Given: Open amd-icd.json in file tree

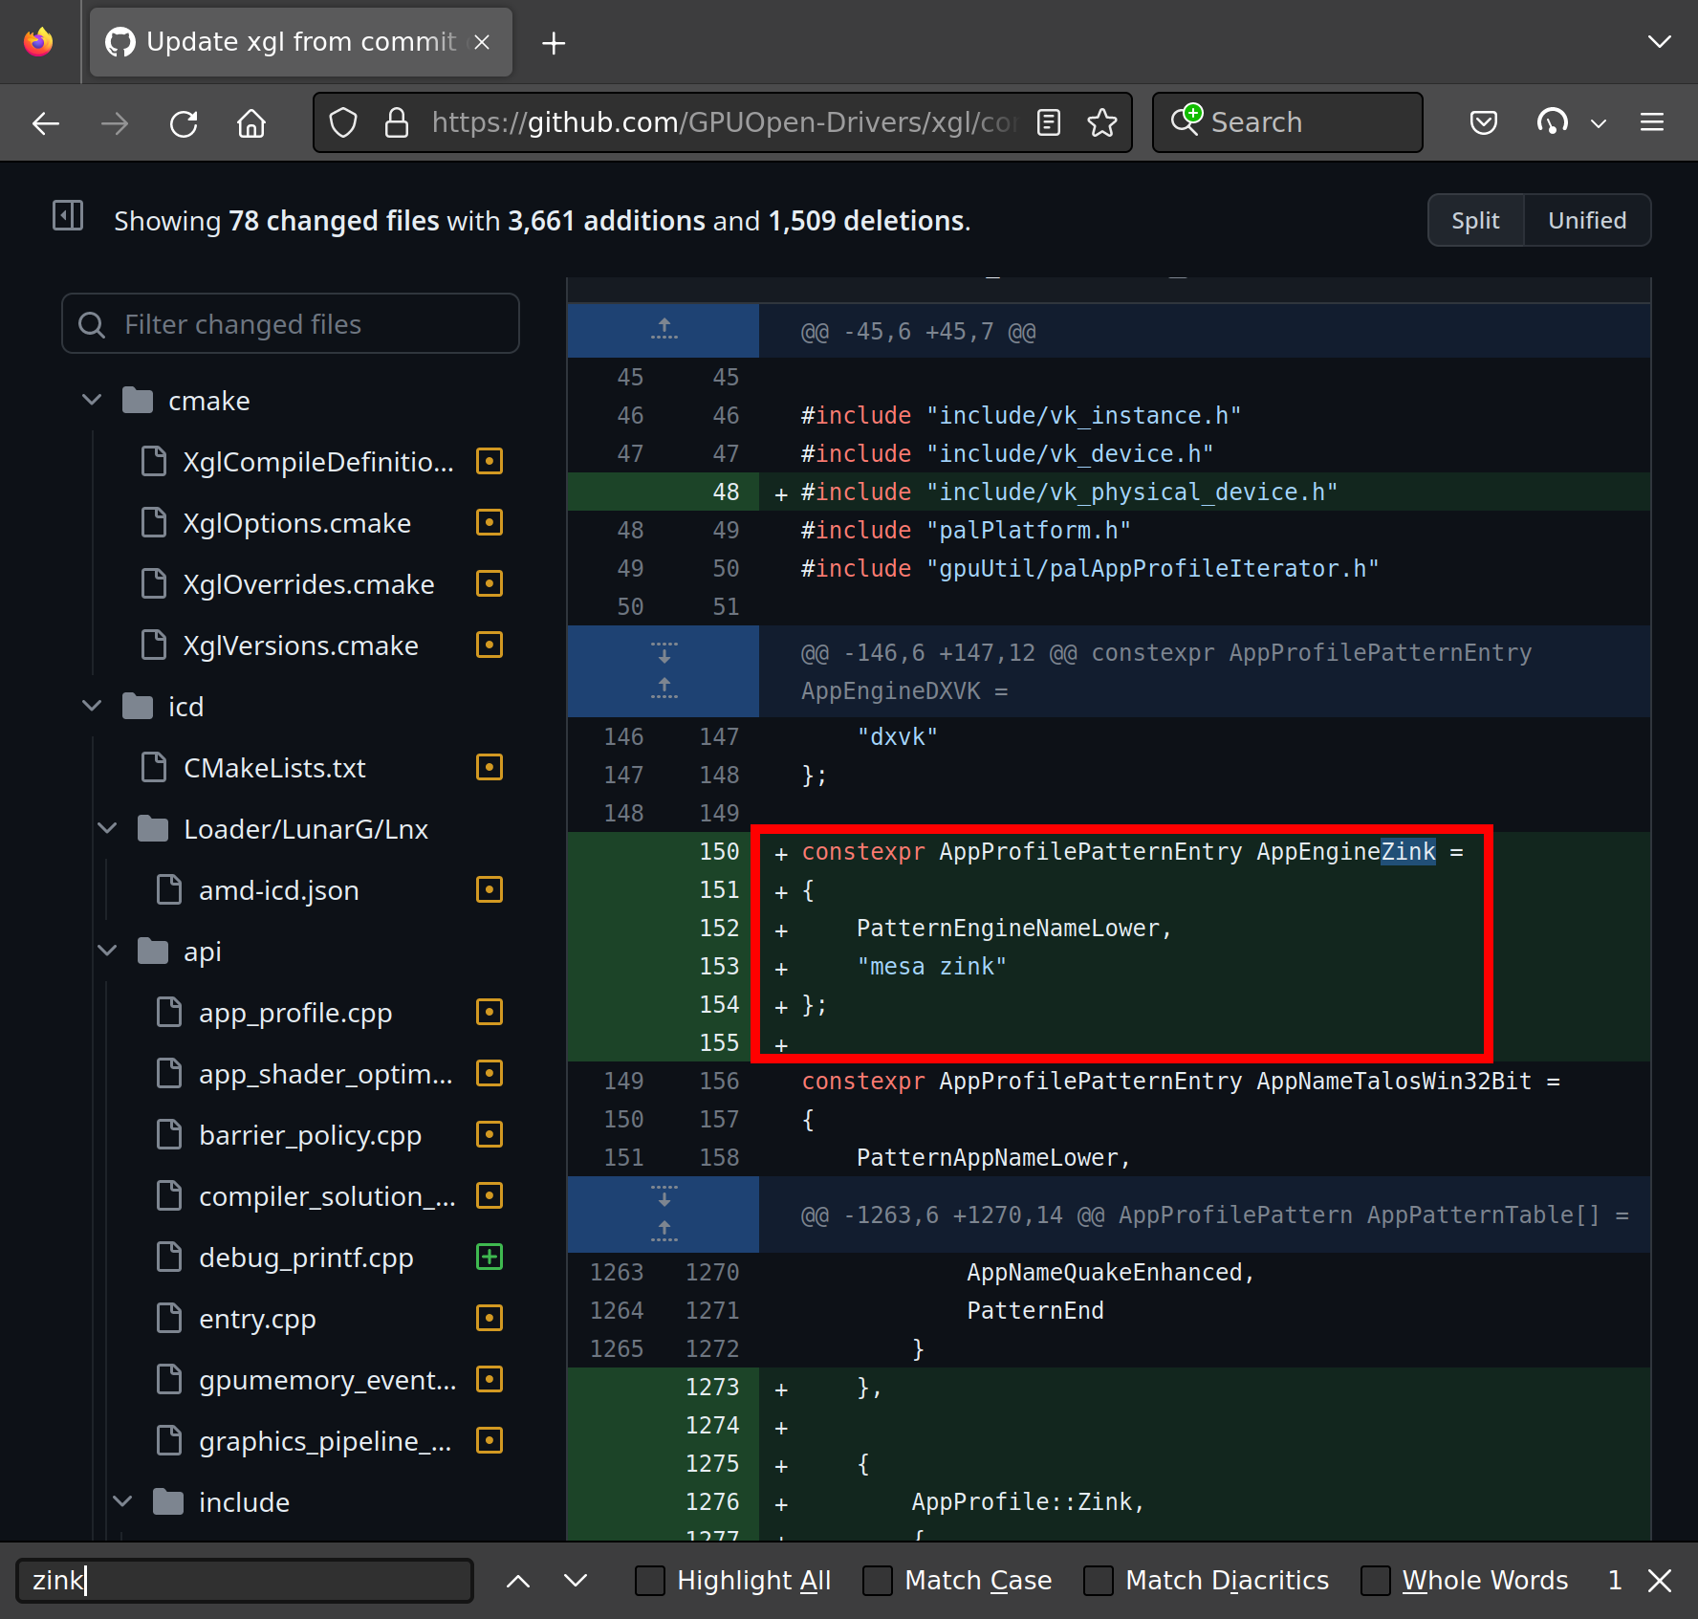Looking at the screenshot, I should [279, 890].
